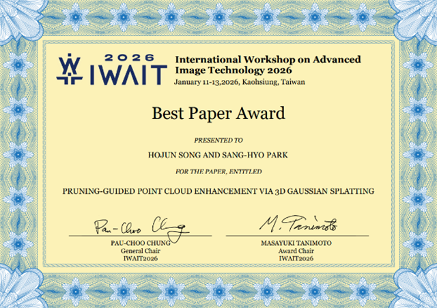Image resolution: width=437 pixels, height=308 pixels.
Task: Click Pau-Choo Chung's handwritten signature
Action: pos(142,227)
